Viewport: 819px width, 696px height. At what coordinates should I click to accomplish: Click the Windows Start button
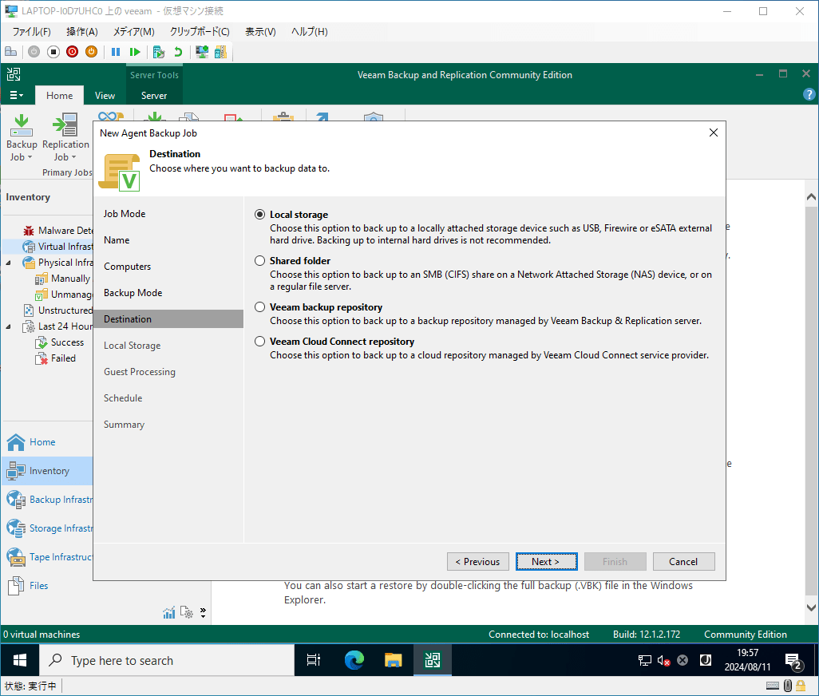click(x=20, y=661)
